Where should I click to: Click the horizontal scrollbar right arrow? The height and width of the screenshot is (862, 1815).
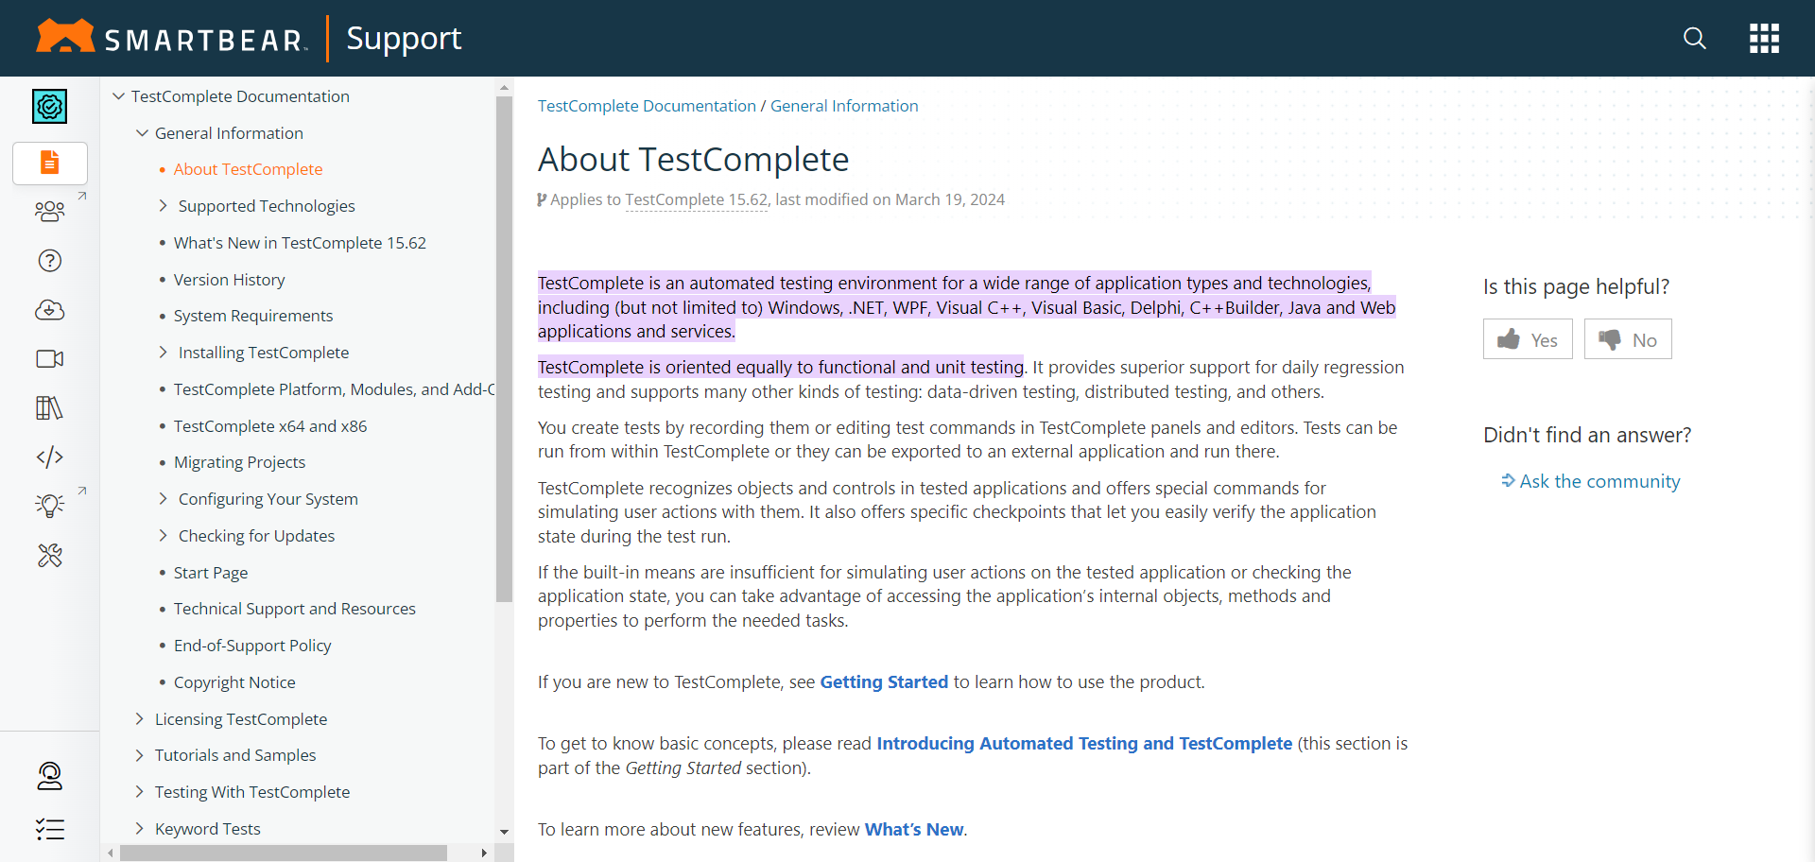[484, 853]
